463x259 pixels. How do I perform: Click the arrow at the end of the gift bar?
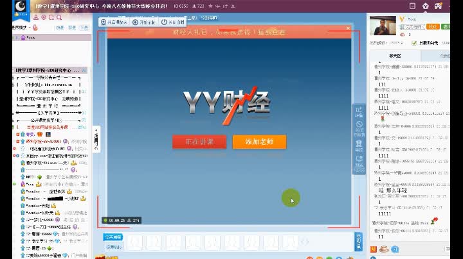(x=304, y=242)
